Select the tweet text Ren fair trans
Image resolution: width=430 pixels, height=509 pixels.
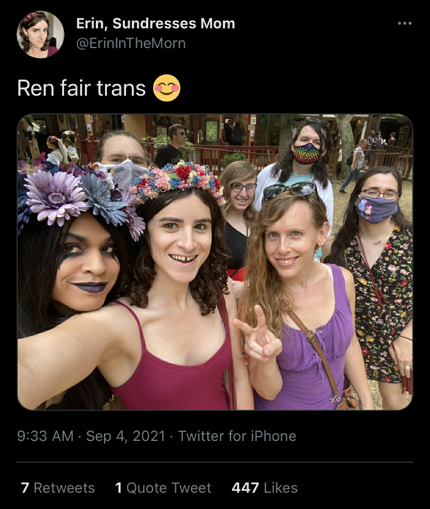click(x=81, y=88)
